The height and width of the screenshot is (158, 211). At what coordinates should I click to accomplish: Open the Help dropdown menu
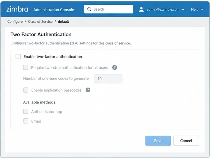[197, 9]
